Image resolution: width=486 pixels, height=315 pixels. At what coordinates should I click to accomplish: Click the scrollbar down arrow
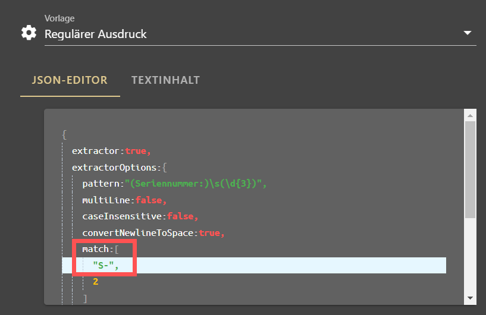[470, 298]
